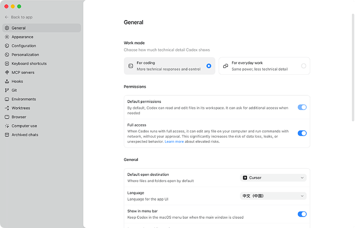Click the Full access label
This screenshot has height=228, width=355.
tap(136, 125)
